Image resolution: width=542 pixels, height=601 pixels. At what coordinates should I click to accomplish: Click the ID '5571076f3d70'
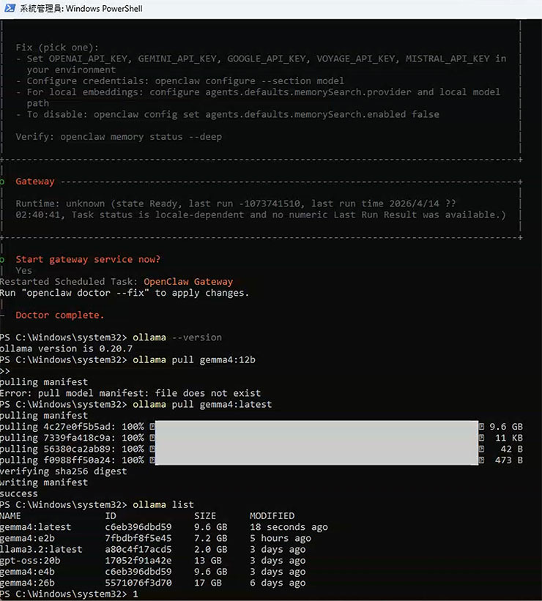click(x=138, y=583)
